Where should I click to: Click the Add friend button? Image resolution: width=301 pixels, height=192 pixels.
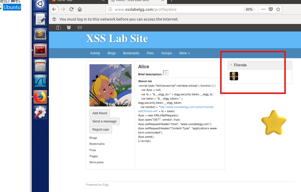coord(100,113)
